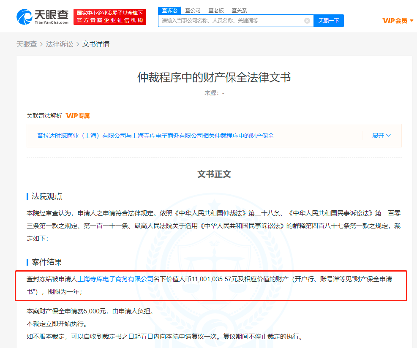Viewport: 417px width, 348px height.
Task: Click the 案件结果 heading
Action: [x=47, y=262]
